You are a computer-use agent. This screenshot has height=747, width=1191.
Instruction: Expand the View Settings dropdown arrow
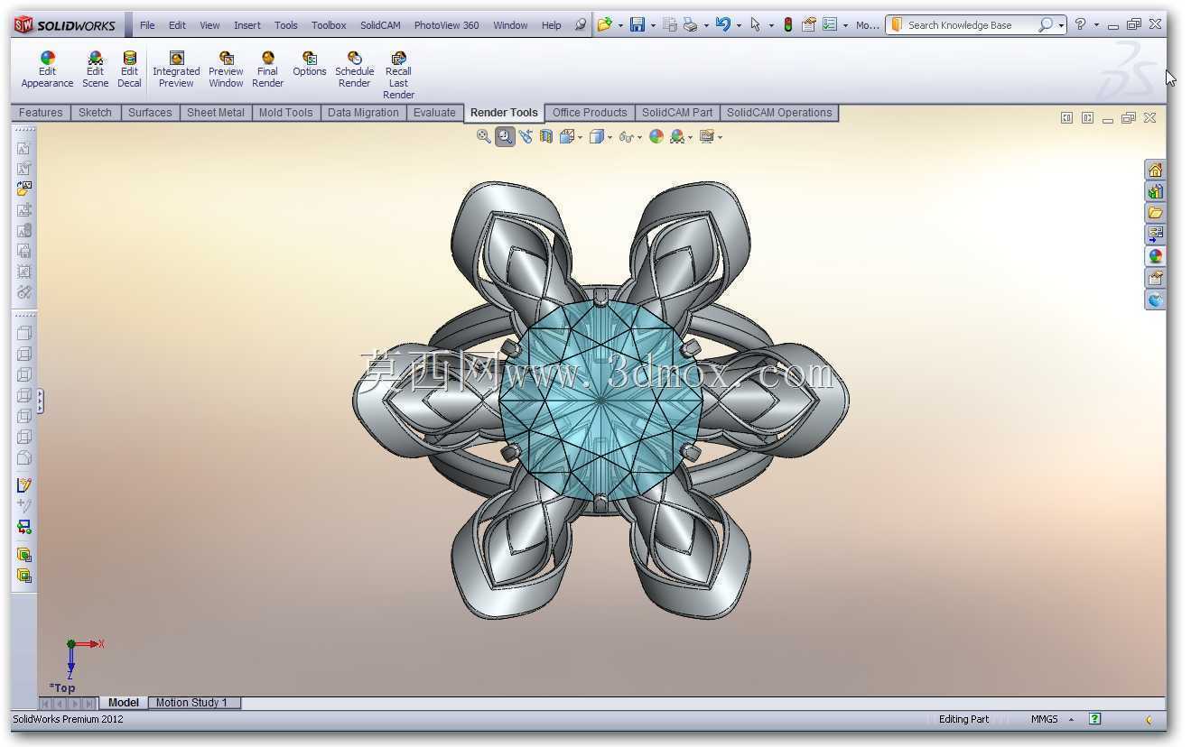coord(720,137)
